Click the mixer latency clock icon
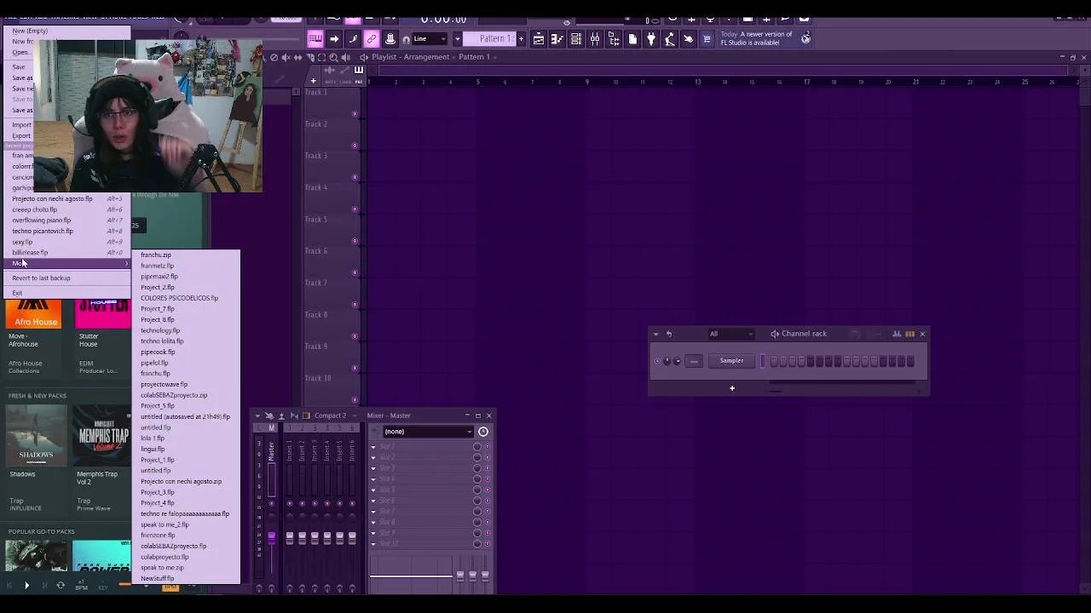The image size is (1091, 613). pos(483,432)
